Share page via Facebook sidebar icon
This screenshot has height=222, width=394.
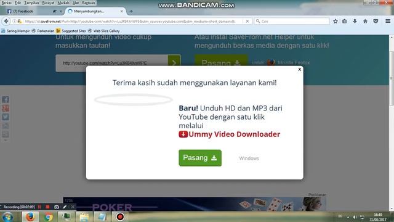click(6, 99)
